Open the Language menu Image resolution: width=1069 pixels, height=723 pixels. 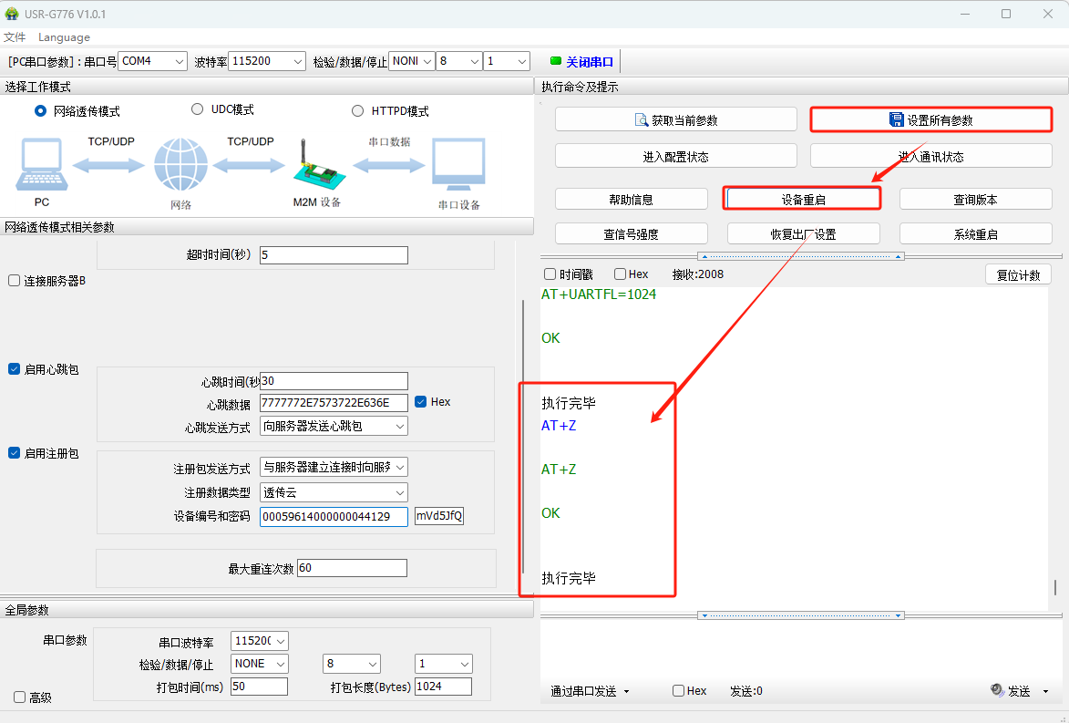pos(64,37)
